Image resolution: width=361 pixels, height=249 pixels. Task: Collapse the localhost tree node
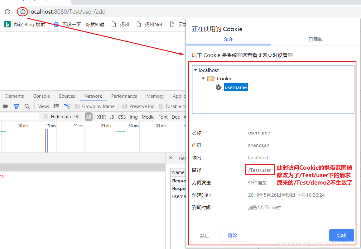(x=195, y=70)
